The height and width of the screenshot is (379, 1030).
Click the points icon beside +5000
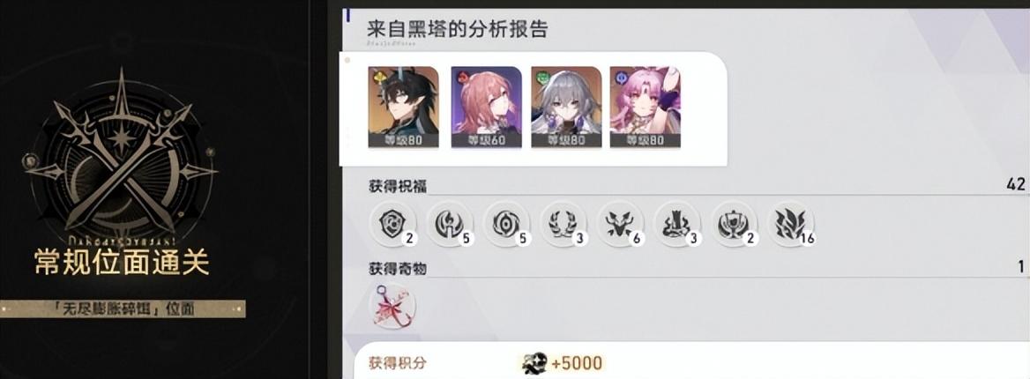(534, 362)
